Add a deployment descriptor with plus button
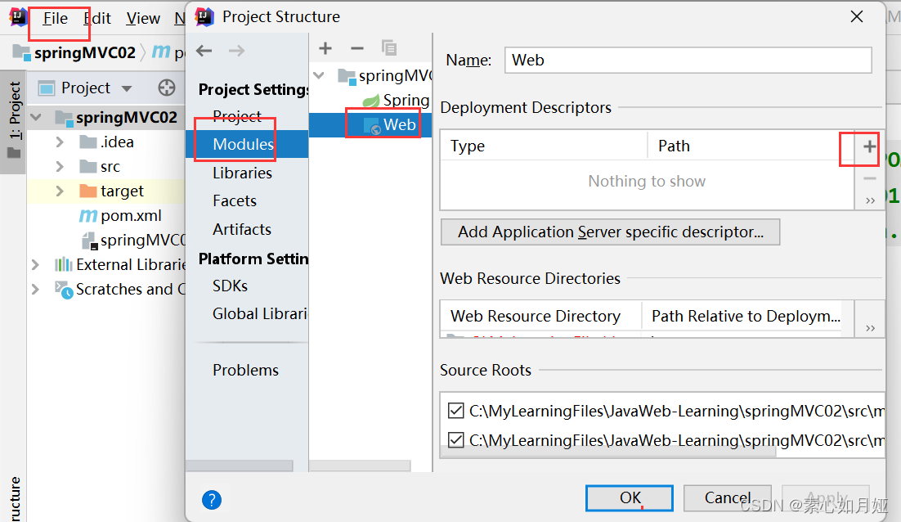This screenshot has width=901, height=522. click(x=869, y=146)
